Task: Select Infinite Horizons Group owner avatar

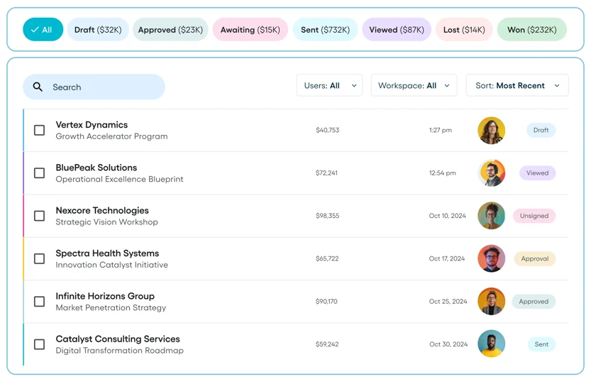Action: tap(491, 301)
